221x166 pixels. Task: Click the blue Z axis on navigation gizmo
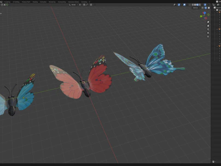pyautogui.click(x=204, y=13)
